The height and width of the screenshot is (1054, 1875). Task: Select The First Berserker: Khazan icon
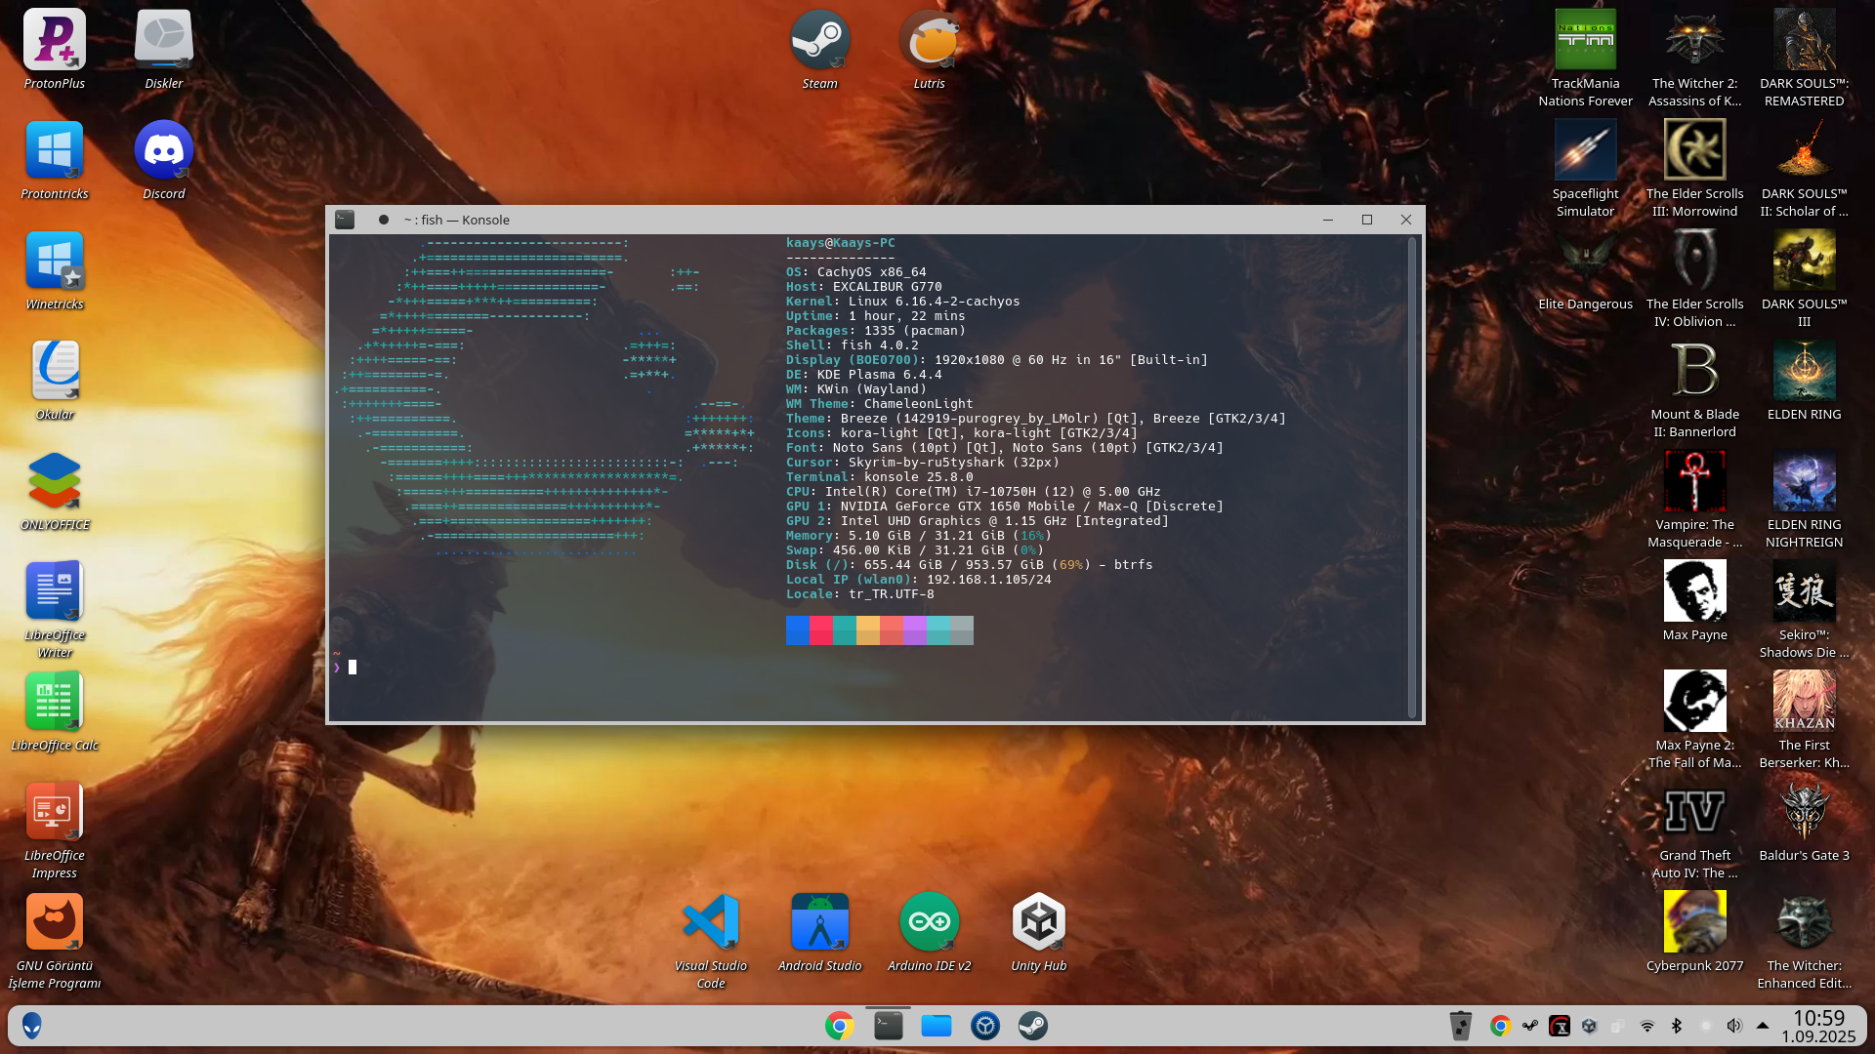(x=1804, y=702)
